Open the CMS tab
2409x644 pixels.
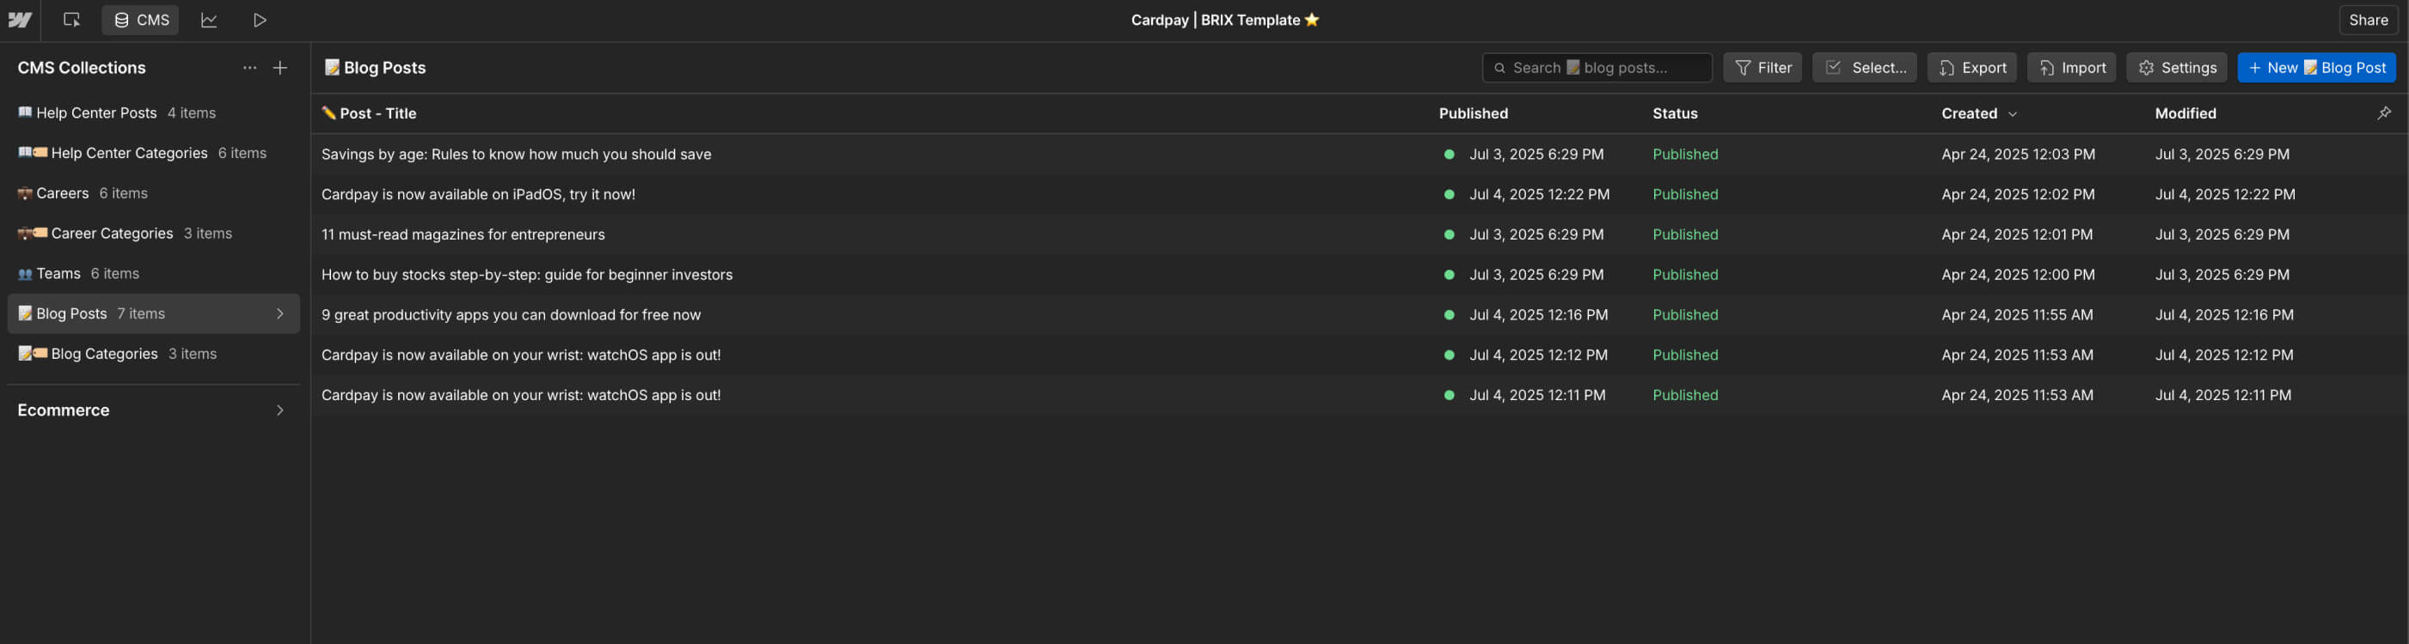(140, 20)
